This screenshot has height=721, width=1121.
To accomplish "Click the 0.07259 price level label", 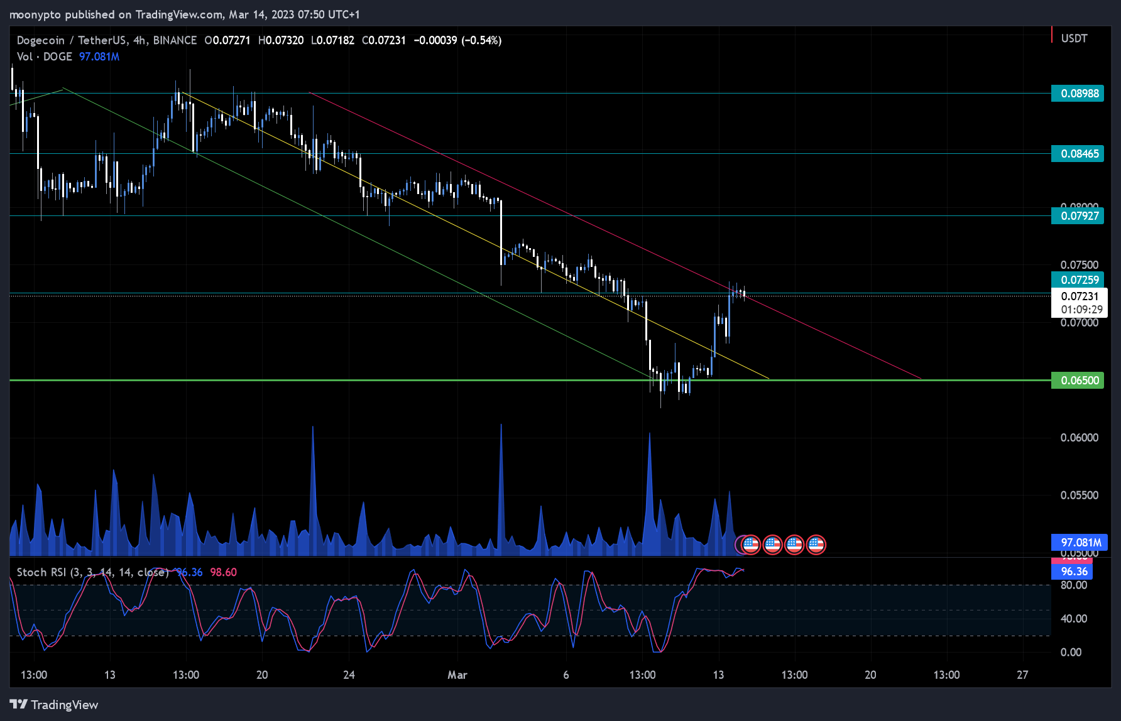I will 1078,280.
